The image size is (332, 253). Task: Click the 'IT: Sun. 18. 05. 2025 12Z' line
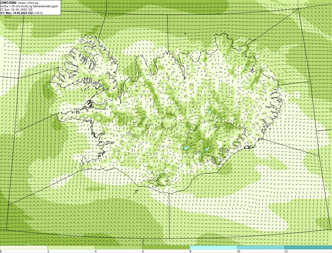pyautogui.click(x=17, y=9)
